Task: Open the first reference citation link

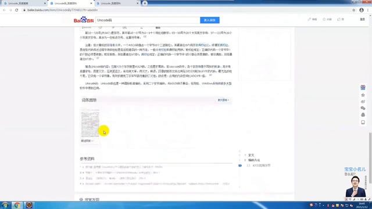Action: pyautogui.click(x=124, y=167)
